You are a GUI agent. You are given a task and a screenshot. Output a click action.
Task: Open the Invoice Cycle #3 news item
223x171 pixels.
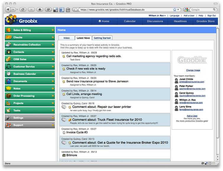(x=77, y=132)
